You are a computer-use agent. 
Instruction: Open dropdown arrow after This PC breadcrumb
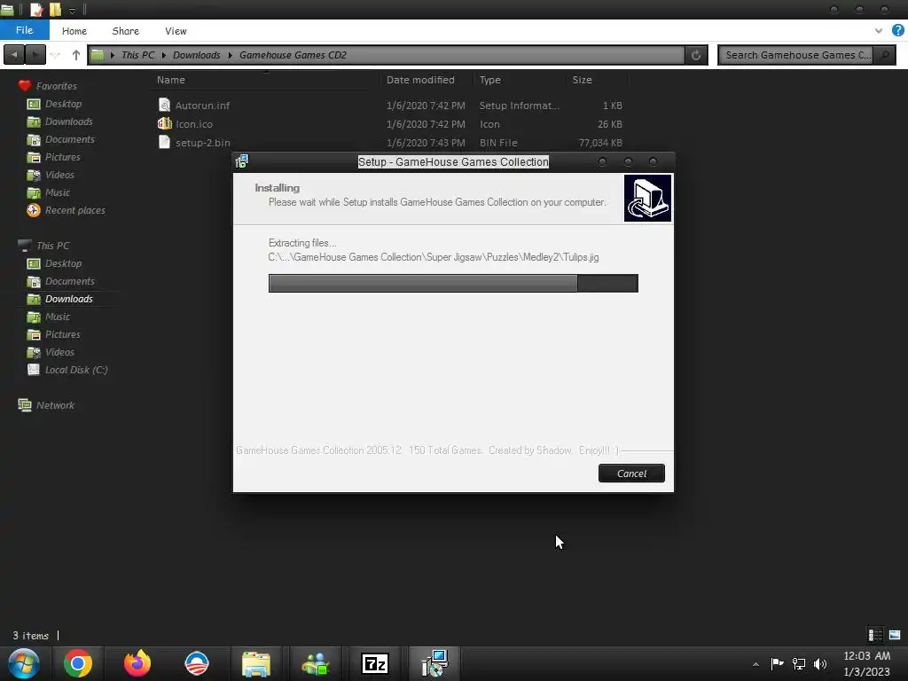tap(164, 55)
